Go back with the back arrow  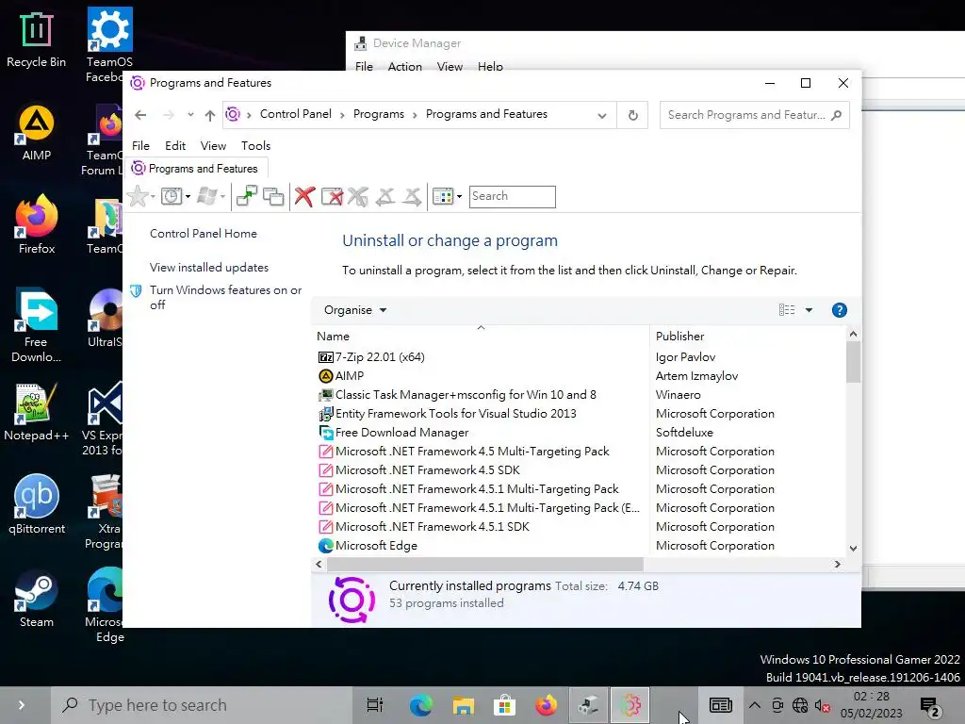(140, 115)
